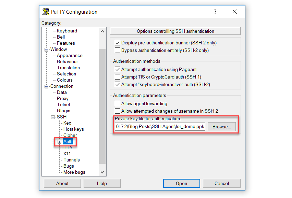Image resolution: width=292 pixels, height=198 pixels.
Task: Disable "Display pre-authentication banner"
Action: click(118, 43)
